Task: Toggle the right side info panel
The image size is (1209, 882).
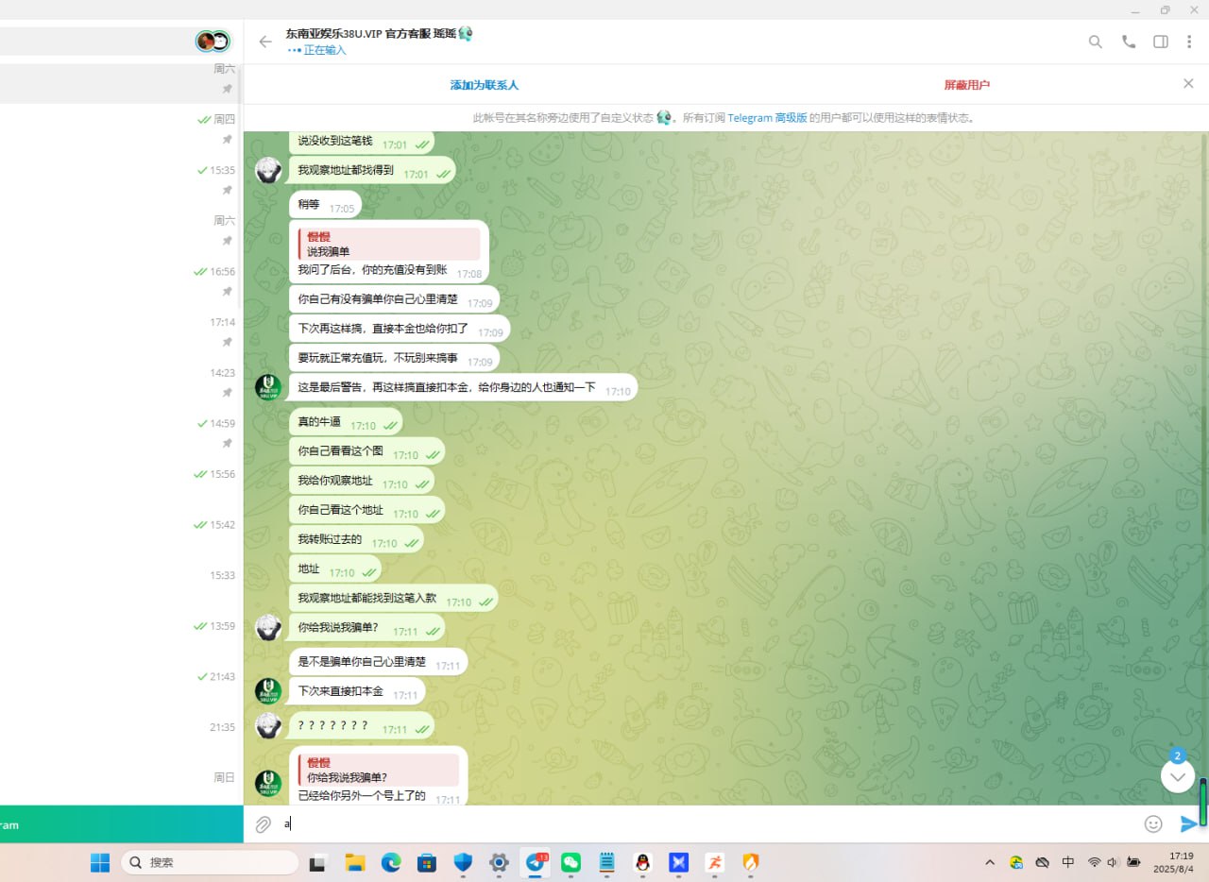Action: click(1161, 42)
